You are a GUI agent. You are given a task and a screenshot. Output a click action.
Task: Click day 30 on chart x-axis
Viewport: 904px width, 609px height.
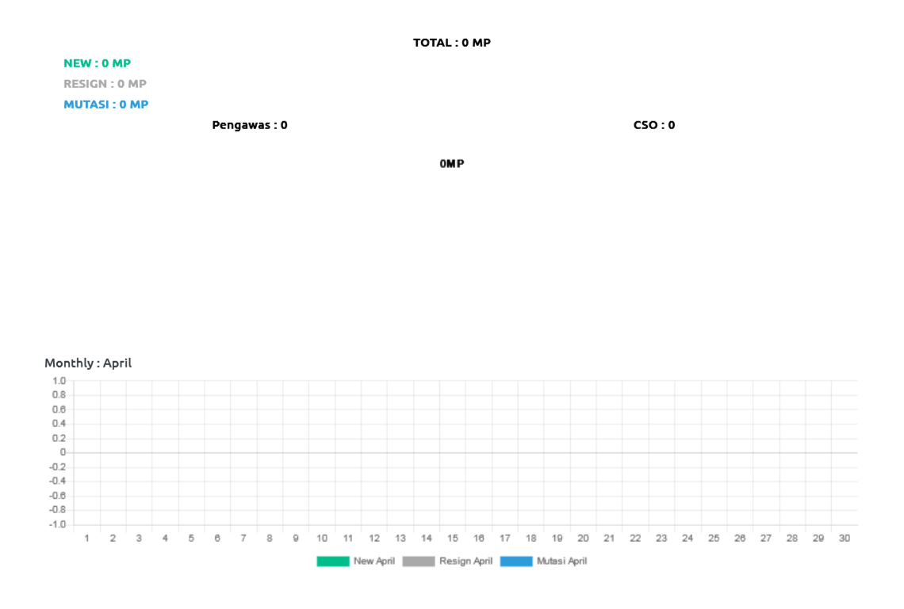point(844,539)
